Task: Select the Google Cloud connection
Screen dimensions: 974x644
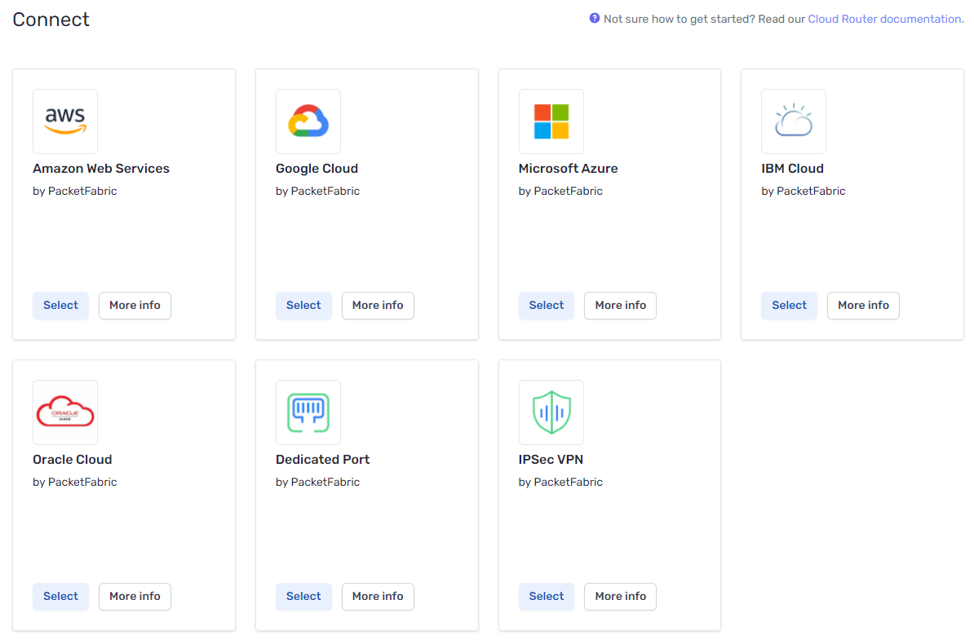Action: (303, 306)
